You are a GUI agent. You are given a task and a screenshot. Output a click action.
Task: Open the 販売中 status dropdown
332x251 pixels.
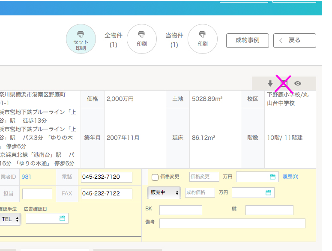164,193
